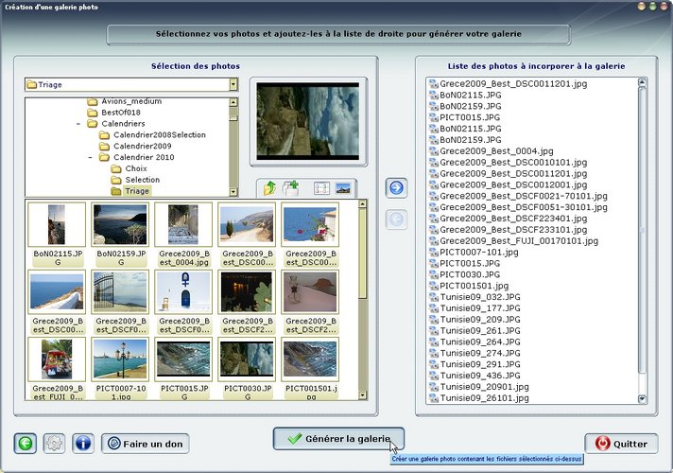Screen dimensions: 673x473
Task: Click the add files icon with green plus
Action: tap(290, 188)
